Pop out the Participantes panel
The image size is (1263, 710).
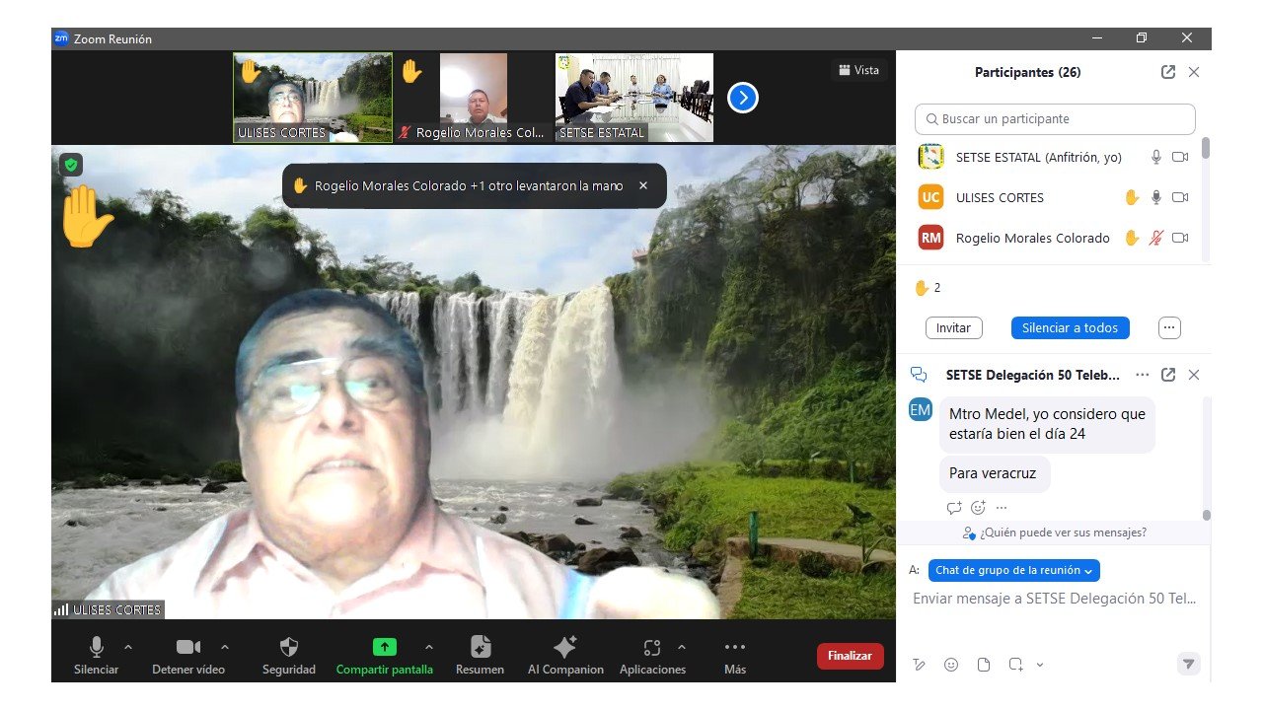pos(1168,72)
